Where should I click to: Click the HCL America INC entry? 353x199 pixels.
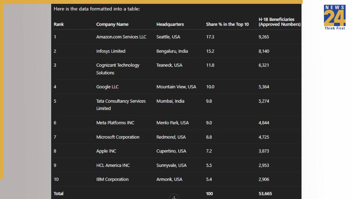point(113,165)
